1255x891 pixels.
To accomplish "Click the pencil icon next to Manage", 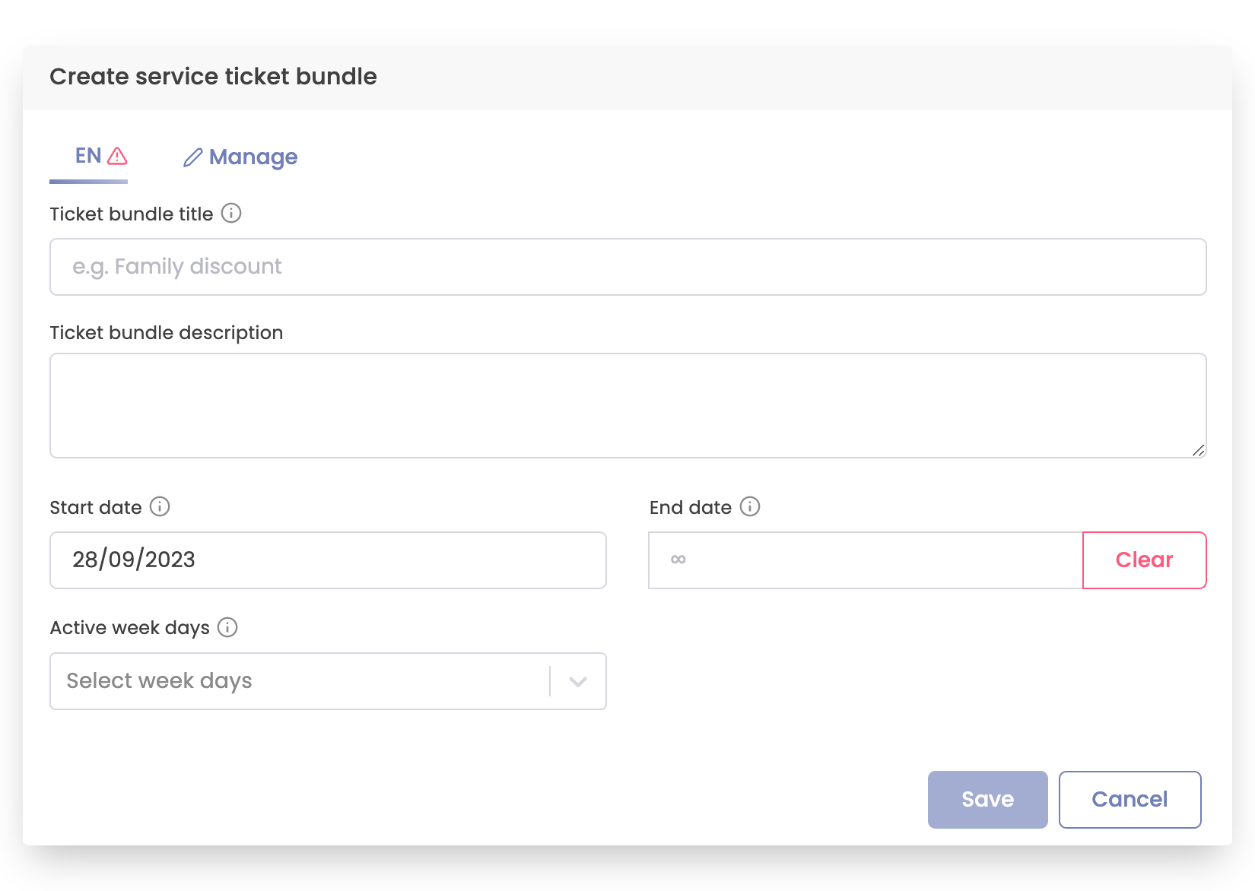I will (x=192, y=157).
